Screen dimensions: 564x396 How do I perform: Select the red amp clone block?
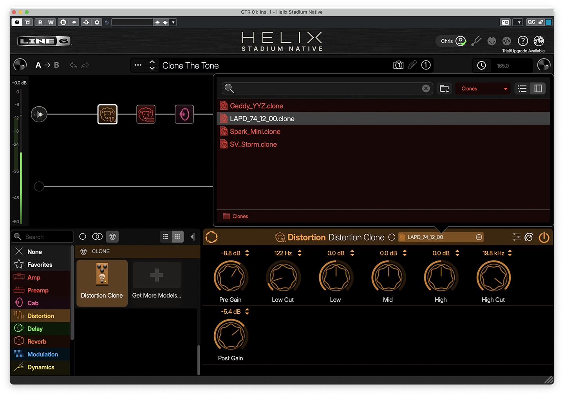point(146,114)
